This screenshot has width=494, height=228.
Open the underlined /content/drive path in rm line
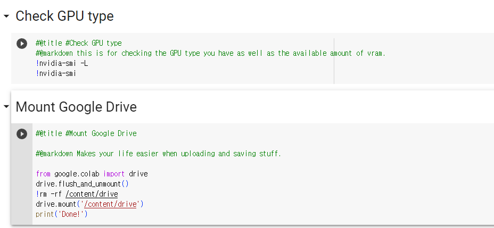point(92,194)
